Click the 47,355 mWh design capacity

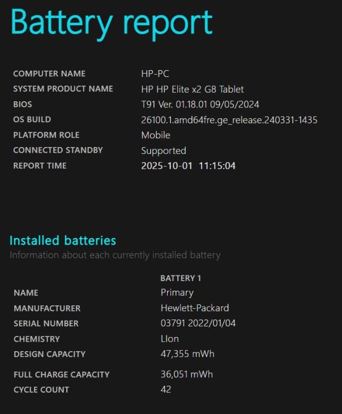(187, 354)
